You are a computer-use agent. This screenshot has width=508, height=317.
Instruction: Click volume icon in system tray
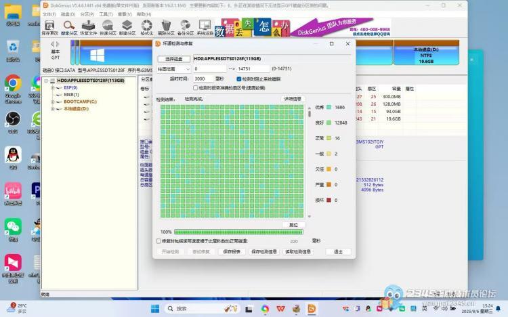click(x=444, y=308)
